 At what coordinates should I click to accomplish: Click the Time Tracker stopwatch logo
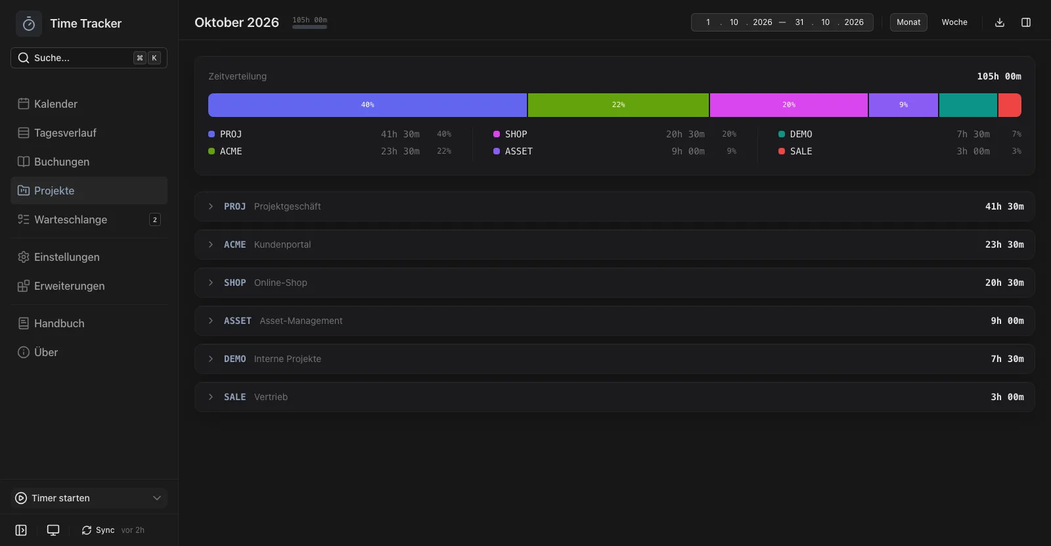click(x=29, y=24)
